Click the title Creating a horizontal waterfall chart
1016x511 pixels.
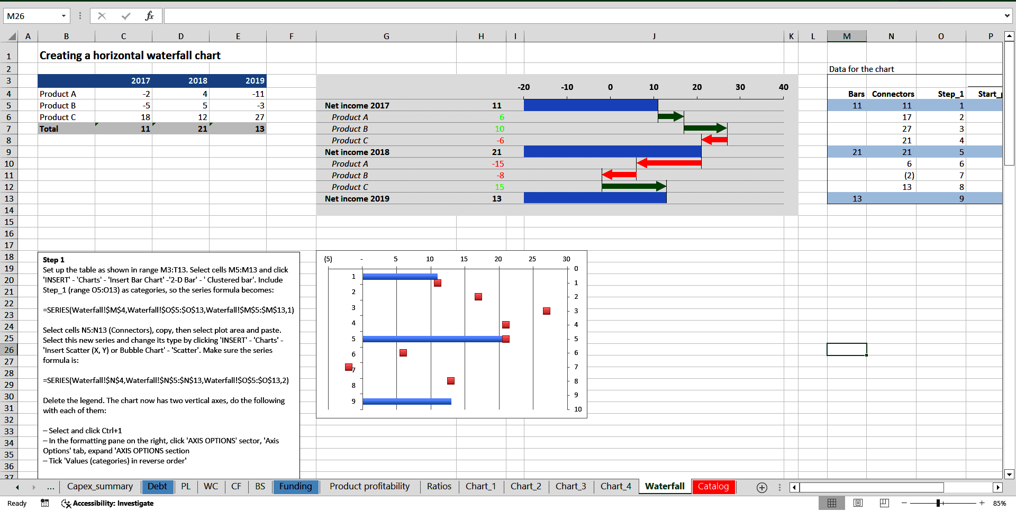[x=130, y=56]
